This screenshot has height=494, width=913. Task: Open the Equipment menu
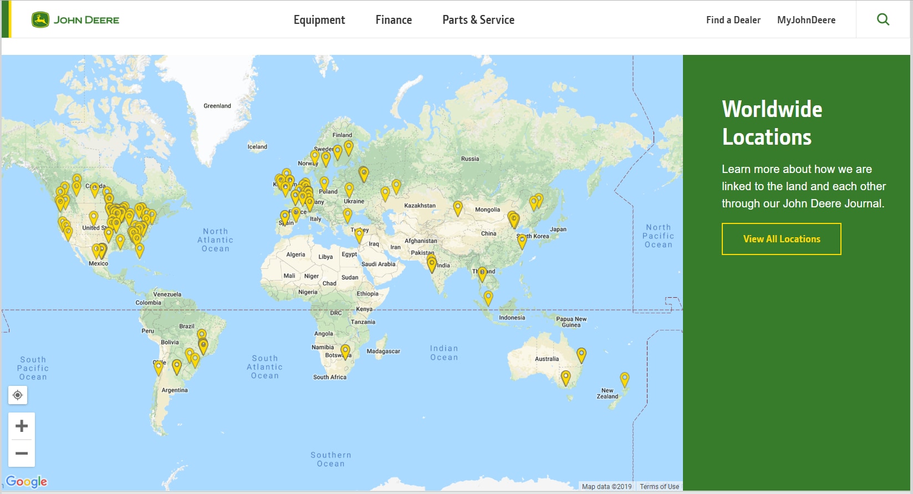coord(319,20)
